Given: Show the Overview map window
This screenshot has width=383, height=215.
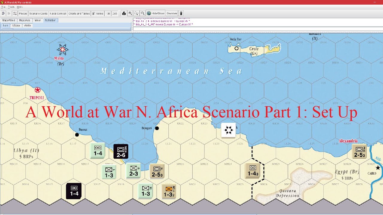Looking at the screenshot, I should point(172,13).
